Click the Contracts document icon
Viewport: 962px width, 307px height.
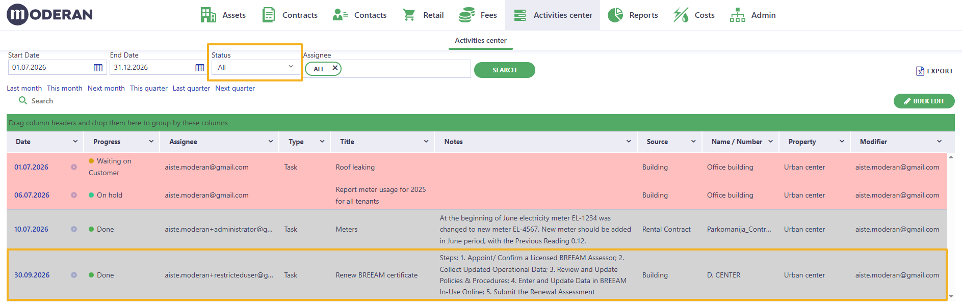(x=269, y=15)
